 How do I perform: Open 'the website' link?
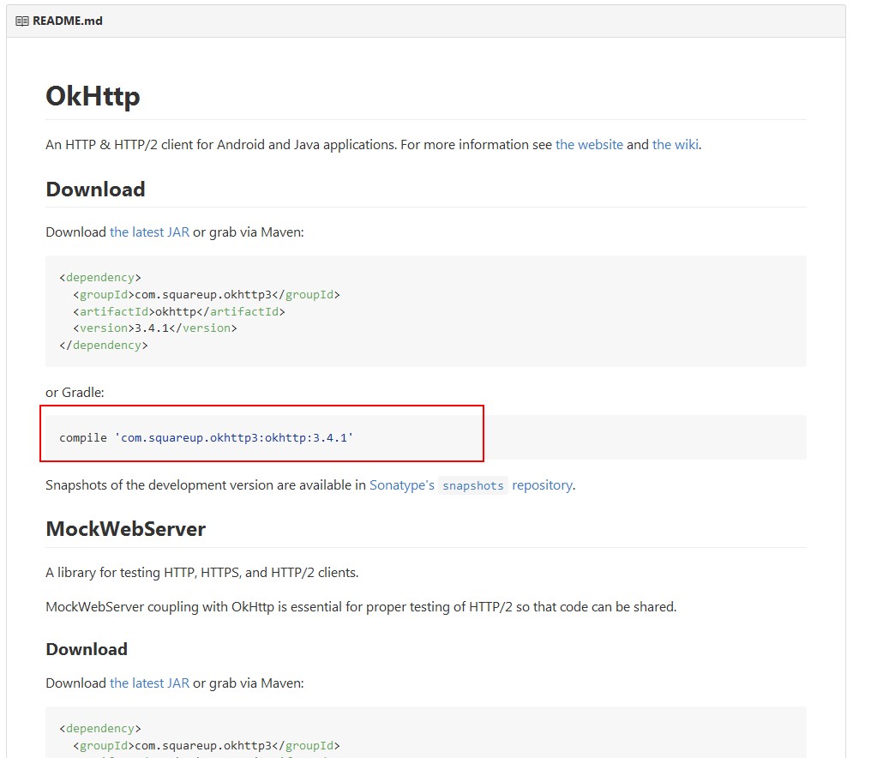pos(589,145)
